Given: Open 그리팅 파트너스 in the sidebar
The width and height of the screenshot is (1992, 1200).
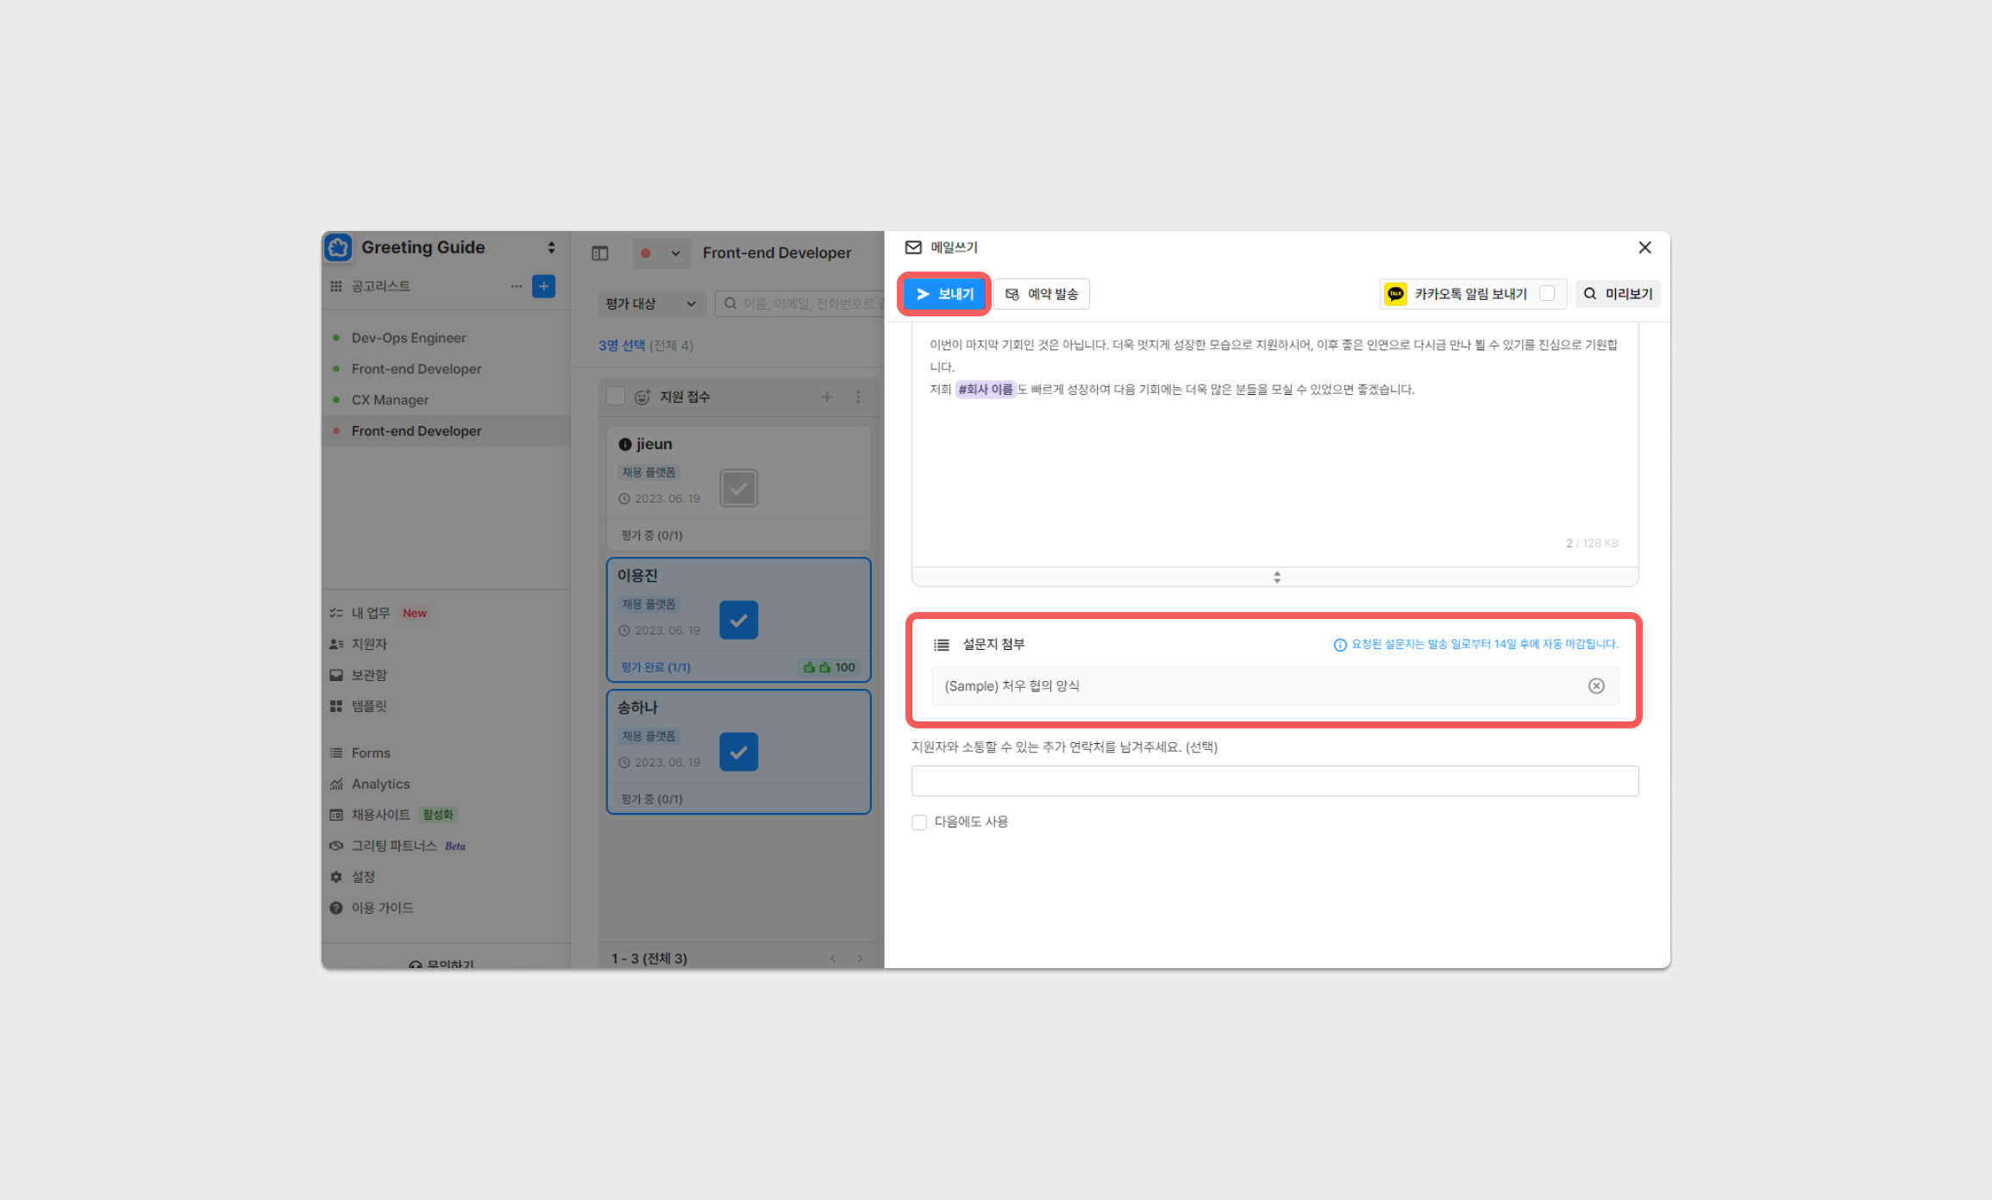Looking at the screenshot, I should coord(394,846).
